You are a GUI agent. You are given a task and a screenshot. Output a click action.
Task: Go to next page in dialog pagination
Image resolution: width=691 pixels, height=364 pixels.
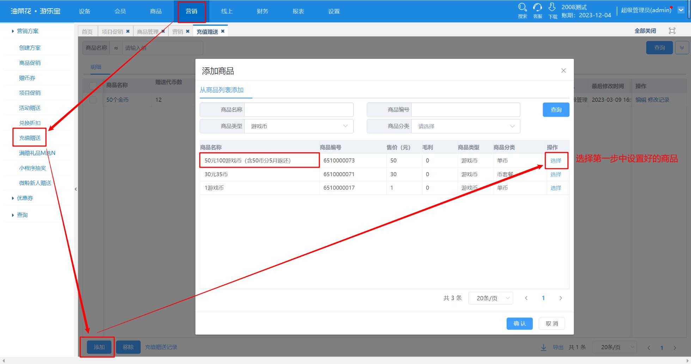(x=561, y=298)
